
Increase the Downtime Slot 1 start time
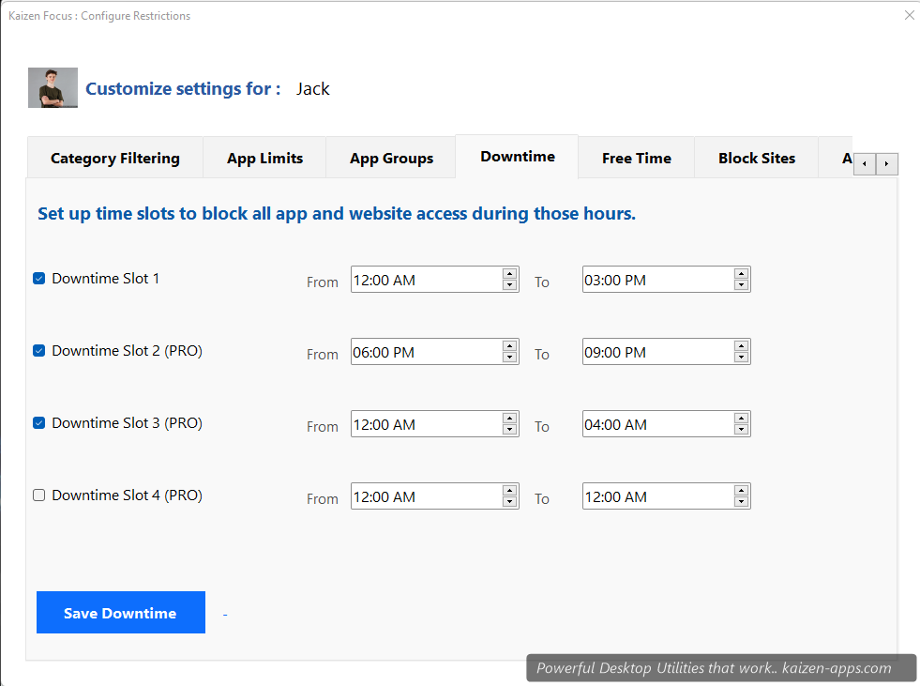(509, 274)
